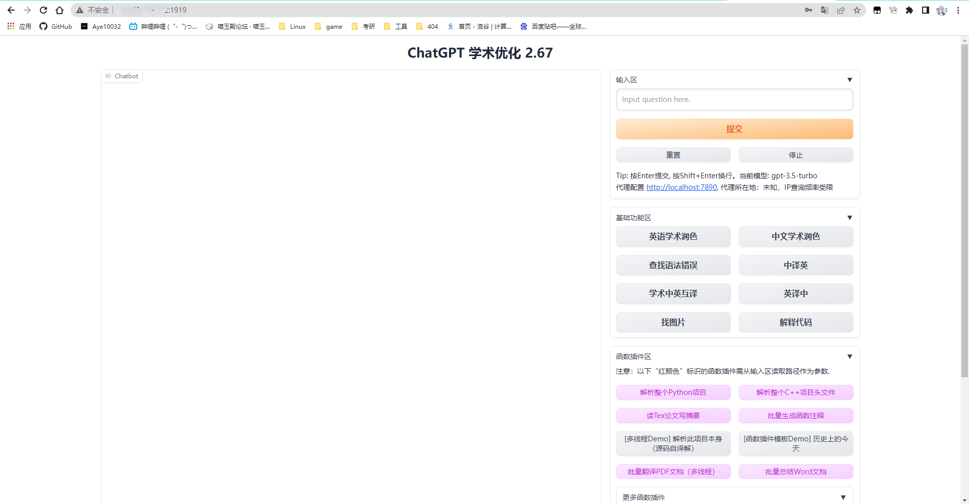Toggle the browser side panel icon

(926, 10)
